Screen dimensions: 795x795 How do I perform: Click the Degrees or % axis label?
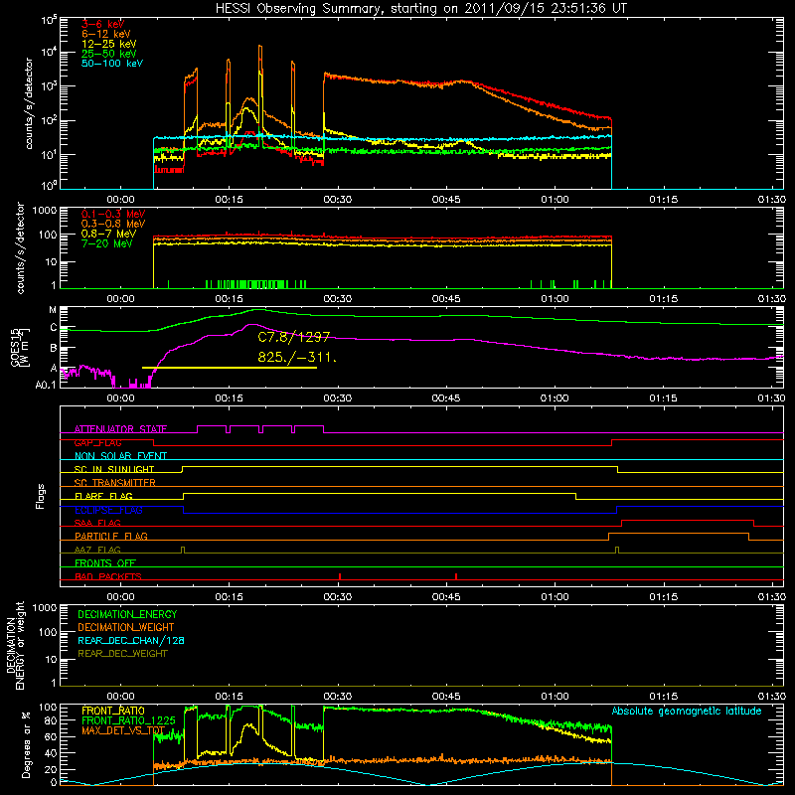pyautogui.click(x=26, y=744)
